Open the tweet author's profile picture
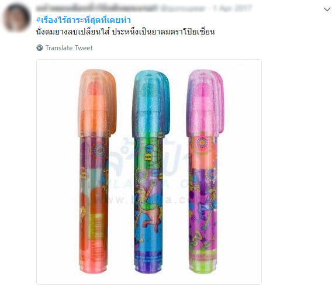Screen dimensions: 332x287 [16, 18]
